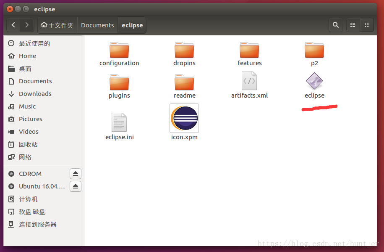The height and width of the screenshot is (252, 384).
Task: Click the readme folder label
Action: pyautogui.click(x=184, y=95)
